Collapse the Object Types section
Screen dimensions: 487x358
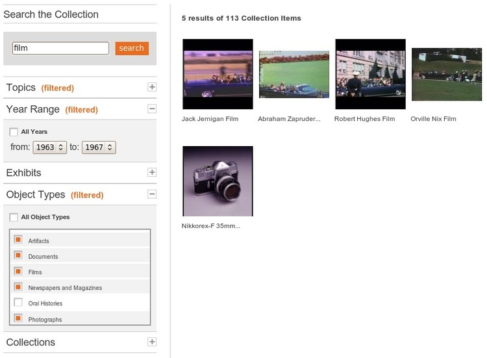click(152, 194)
